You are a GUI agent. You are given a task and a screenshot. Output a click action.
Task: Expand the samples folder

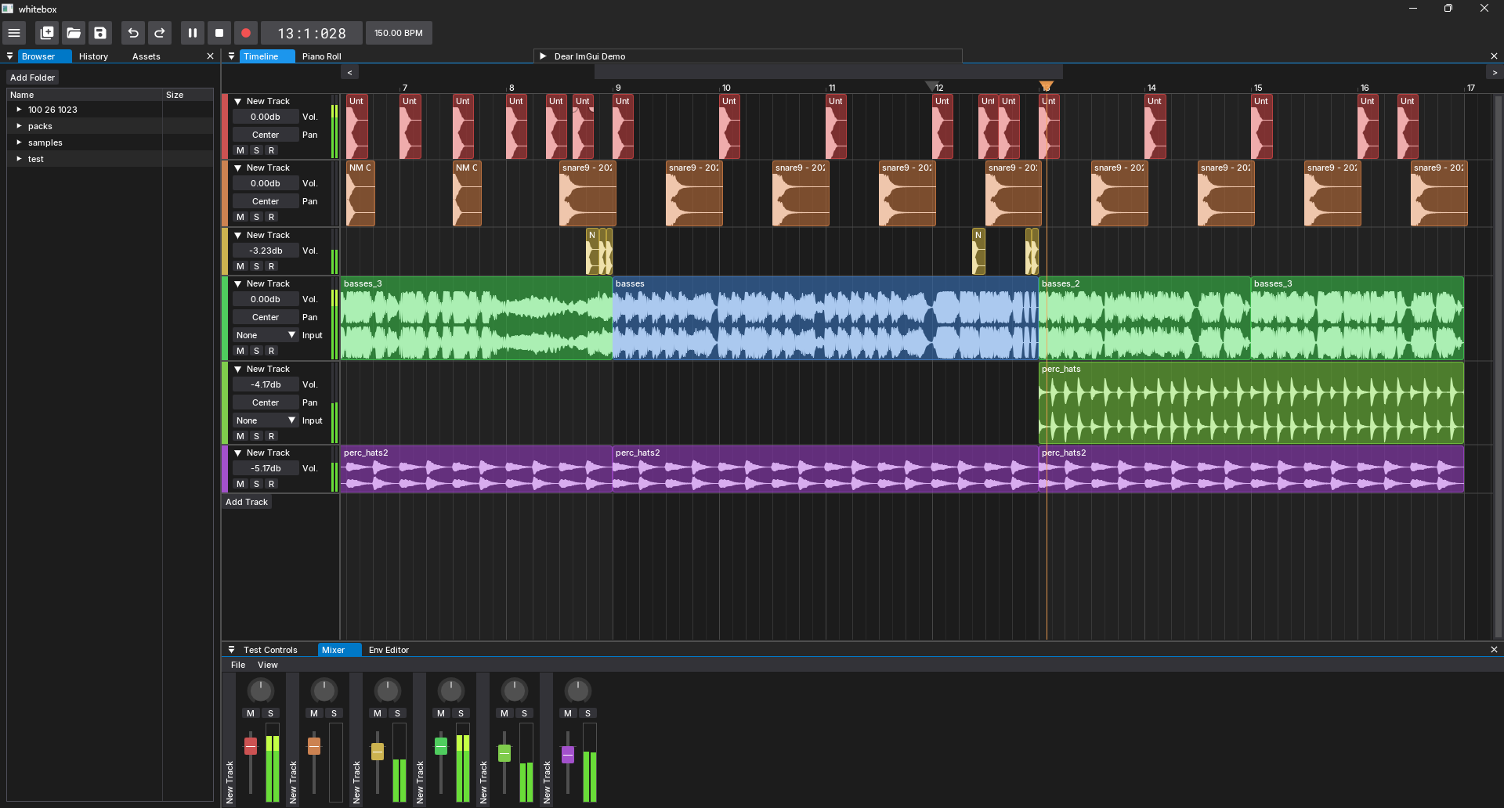point(19,142)
